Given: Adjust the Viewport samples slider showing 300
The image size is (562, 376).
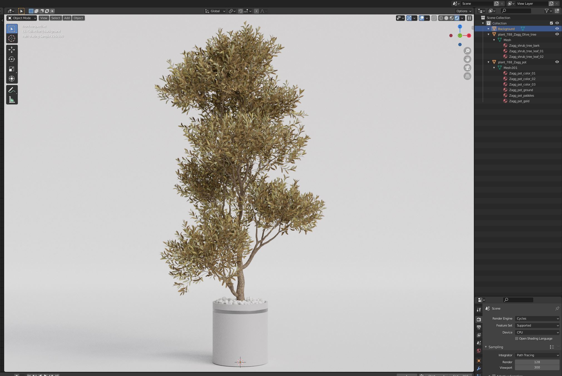Looking at the screenshot, I should (x=537, y=367).
